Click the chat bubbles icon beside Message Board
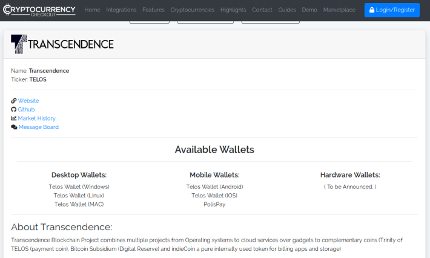Image resolution: width=430 pixels, height=258 pixels. click(x=14, y=127)
